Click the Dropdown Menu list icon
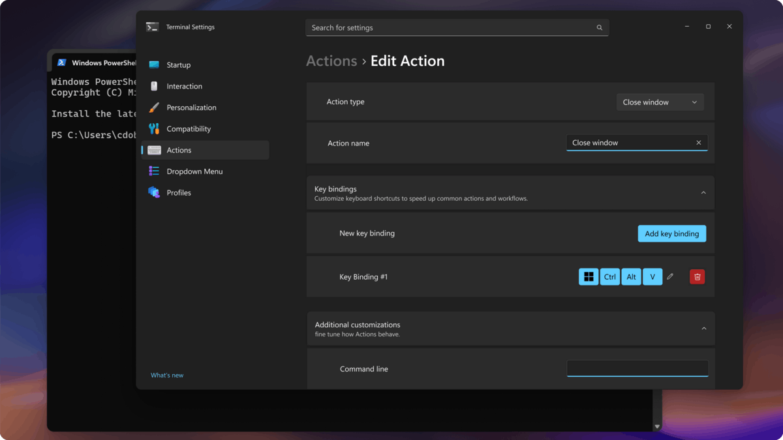 [154, 171]
